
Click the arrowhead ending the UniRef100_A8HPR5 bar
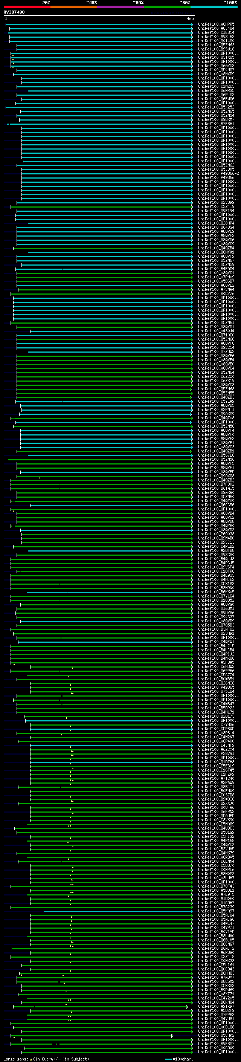point(192,24)
